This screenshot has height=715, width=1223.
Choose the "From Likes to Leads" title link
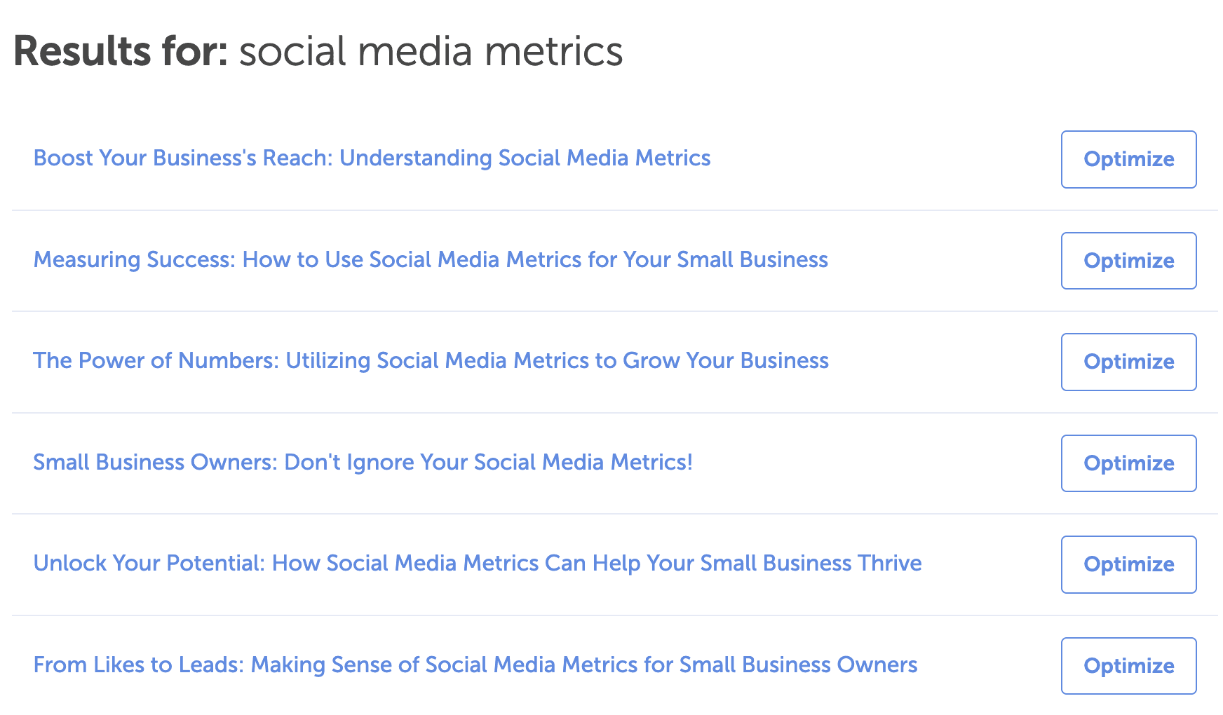tap(475, 665)
